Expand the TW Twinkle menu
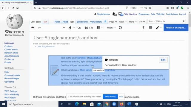Image resolution: width=191 pixels, height=107 pixels. point(142,22)
